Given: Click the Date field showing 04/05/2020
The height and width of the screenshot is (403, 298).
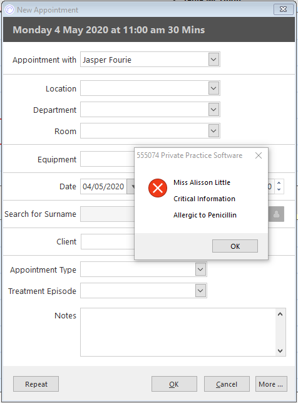Looking at the screenshot, I should pos(103,186).
